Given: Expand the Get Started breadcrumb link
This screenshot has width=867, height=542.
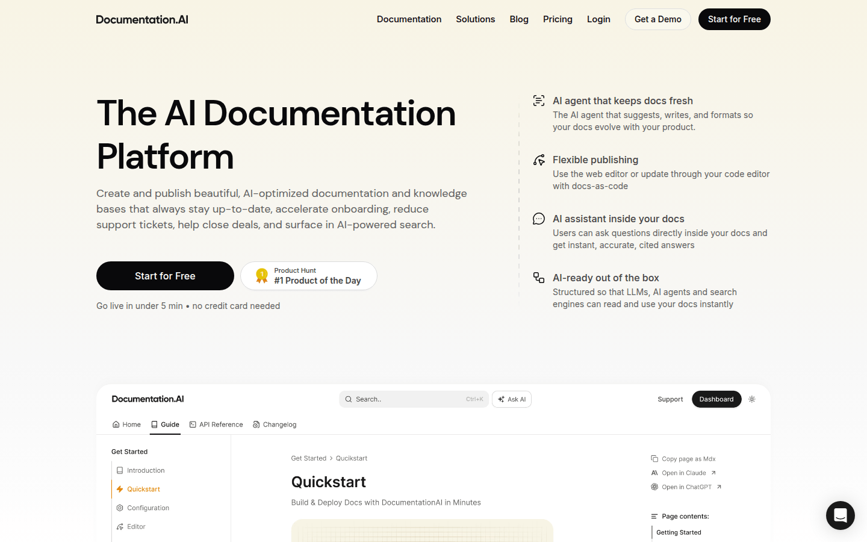Looking at the screenshot, I should coord(309,458).
